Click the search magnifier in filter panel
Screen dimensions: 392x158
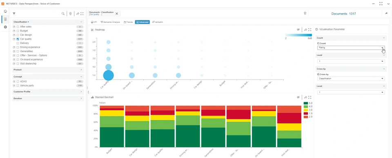63,14
